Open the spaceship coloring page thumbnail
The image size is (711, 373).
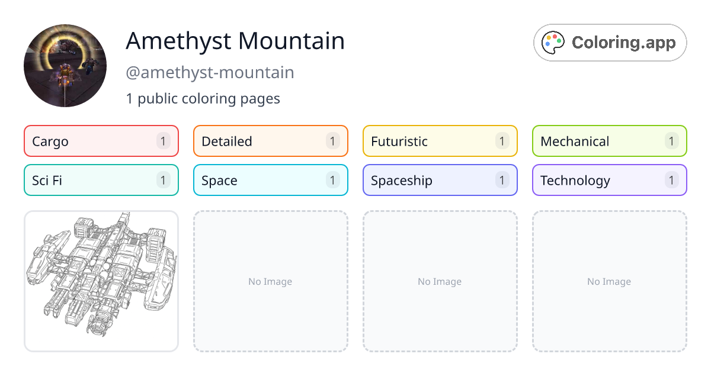click(x=101, y=281)
